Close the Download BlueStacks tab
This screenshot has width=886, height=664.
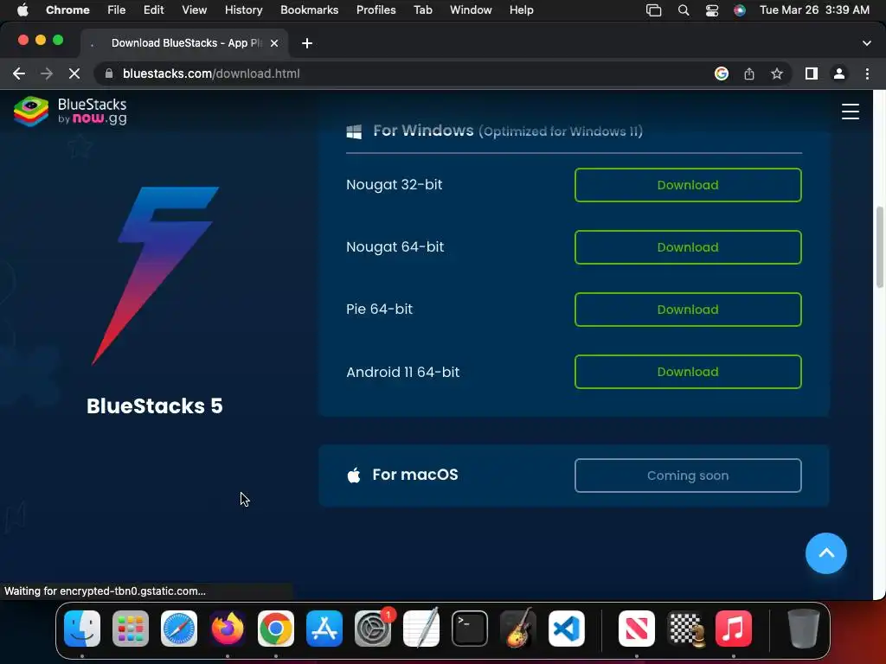tap(274, 43)
